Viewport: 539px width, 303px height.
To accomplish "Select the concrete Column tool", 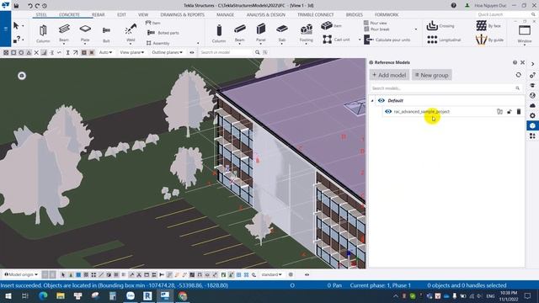I will (x=219, y=34).
